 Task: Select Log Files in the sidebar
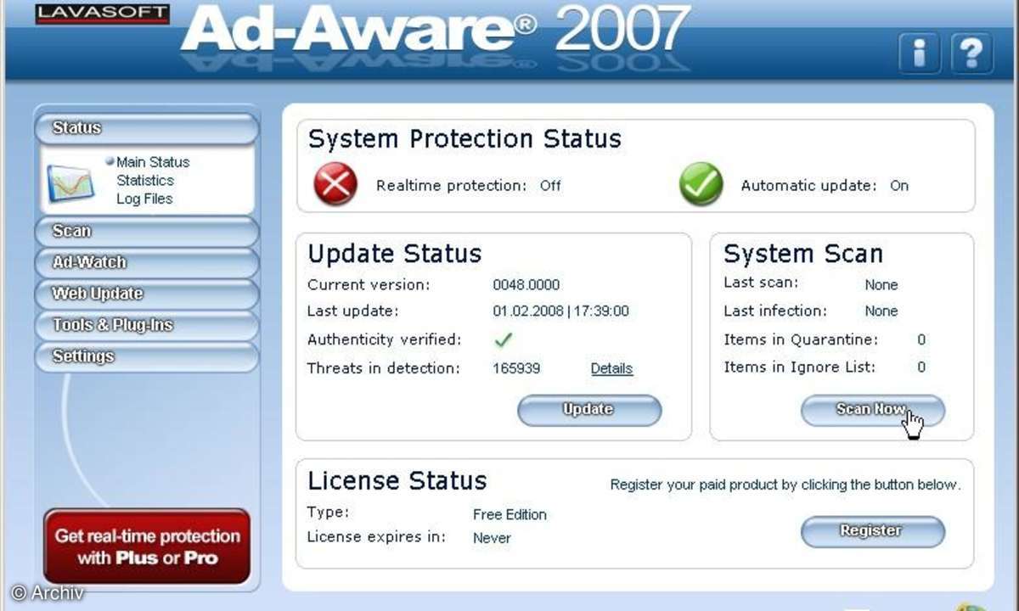coord(144,199)
